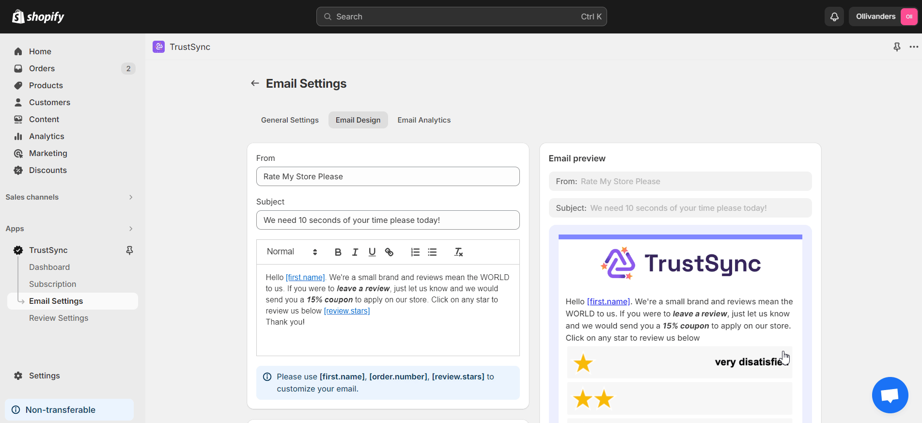Click the Customers person icon

click(18, 102)
